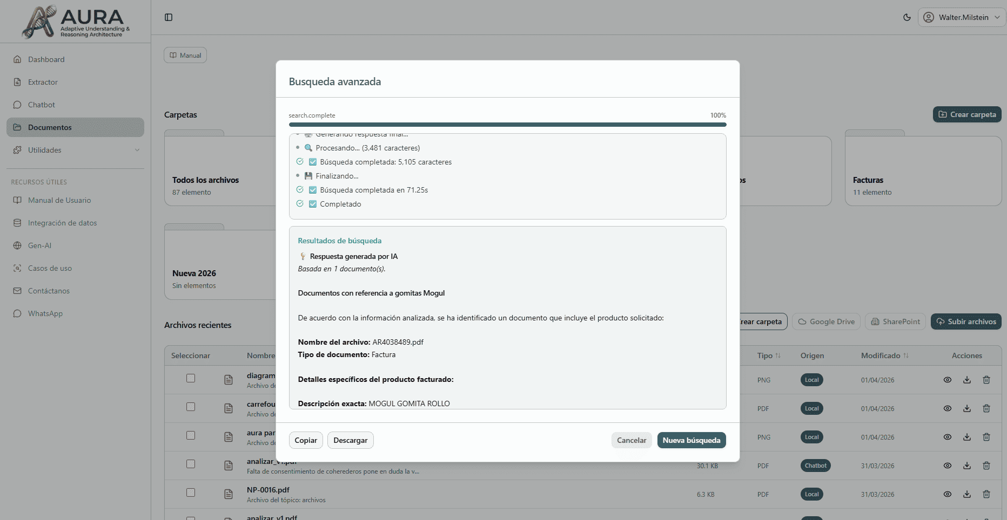
Task: Open the Dashboard from the sidebar
Action: coord(46,59)
